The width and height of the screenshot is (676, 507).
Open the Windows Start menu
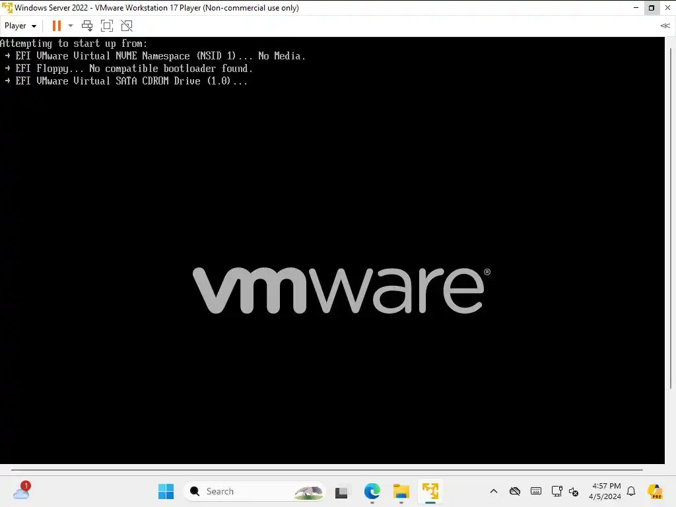point(166,491)
